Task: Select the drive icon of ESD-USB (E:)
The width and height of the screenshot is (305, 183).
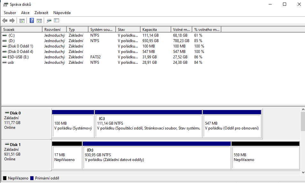Action: click(4, 57)
